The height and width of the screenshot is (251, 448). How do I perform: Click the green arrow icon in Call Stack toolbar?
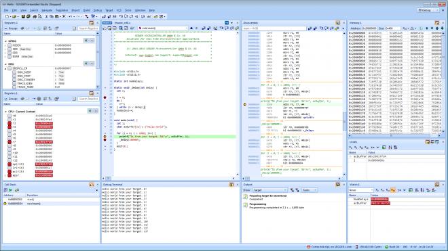[x=11, y=190]
